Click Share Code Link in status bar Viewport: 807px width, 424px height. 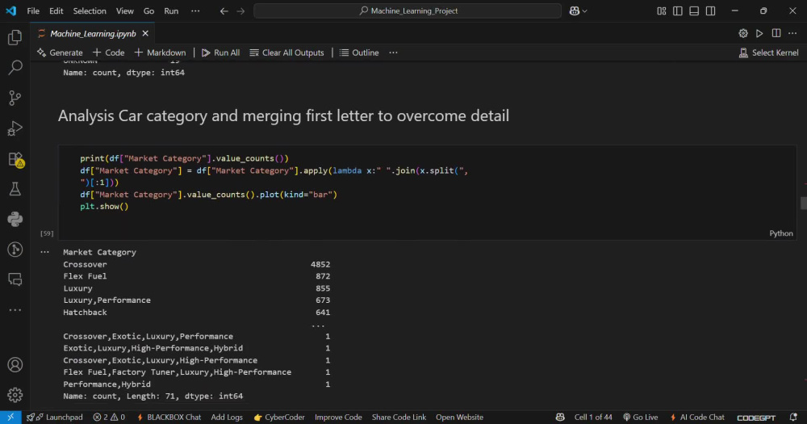399,418
